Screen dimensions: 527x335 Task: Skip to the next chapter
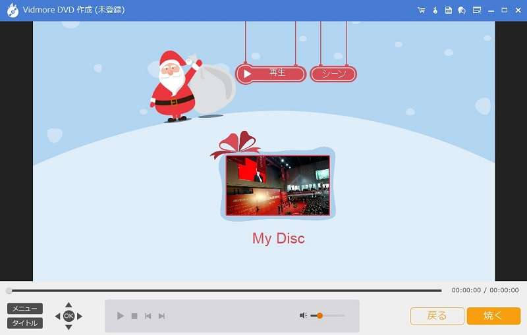pos(161,316)
